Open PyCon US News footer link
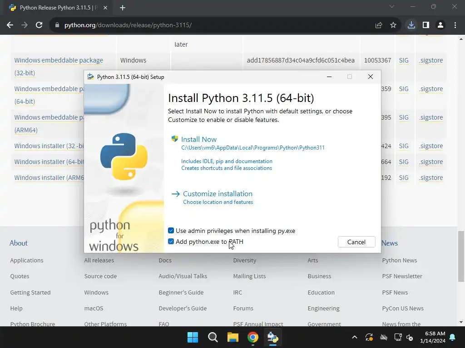The image size is (465, 348). [403, 308]
